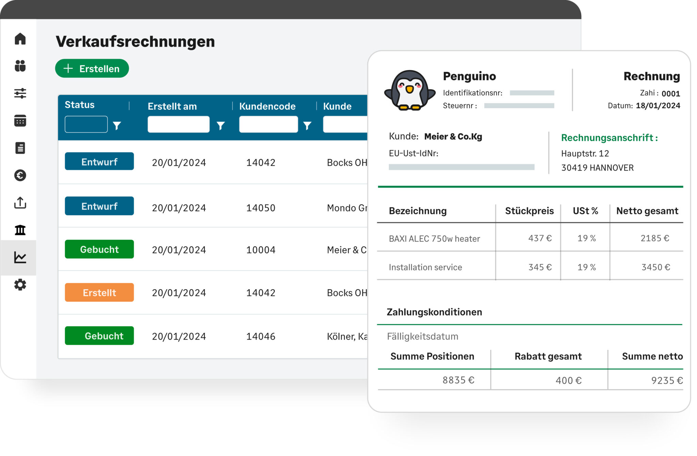Open the calendar icon in sidebar

20,121
